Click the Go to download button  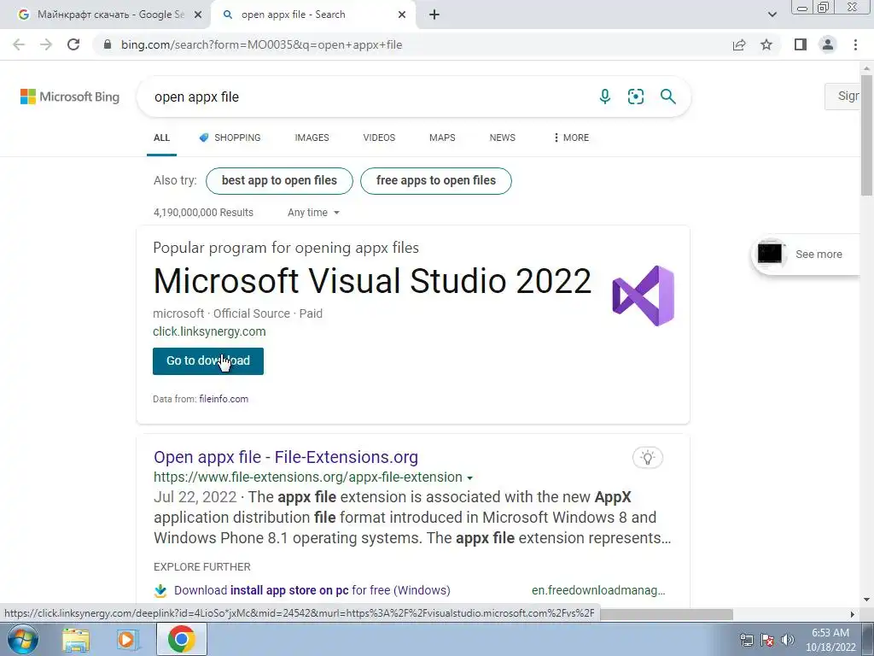(208, 361)
